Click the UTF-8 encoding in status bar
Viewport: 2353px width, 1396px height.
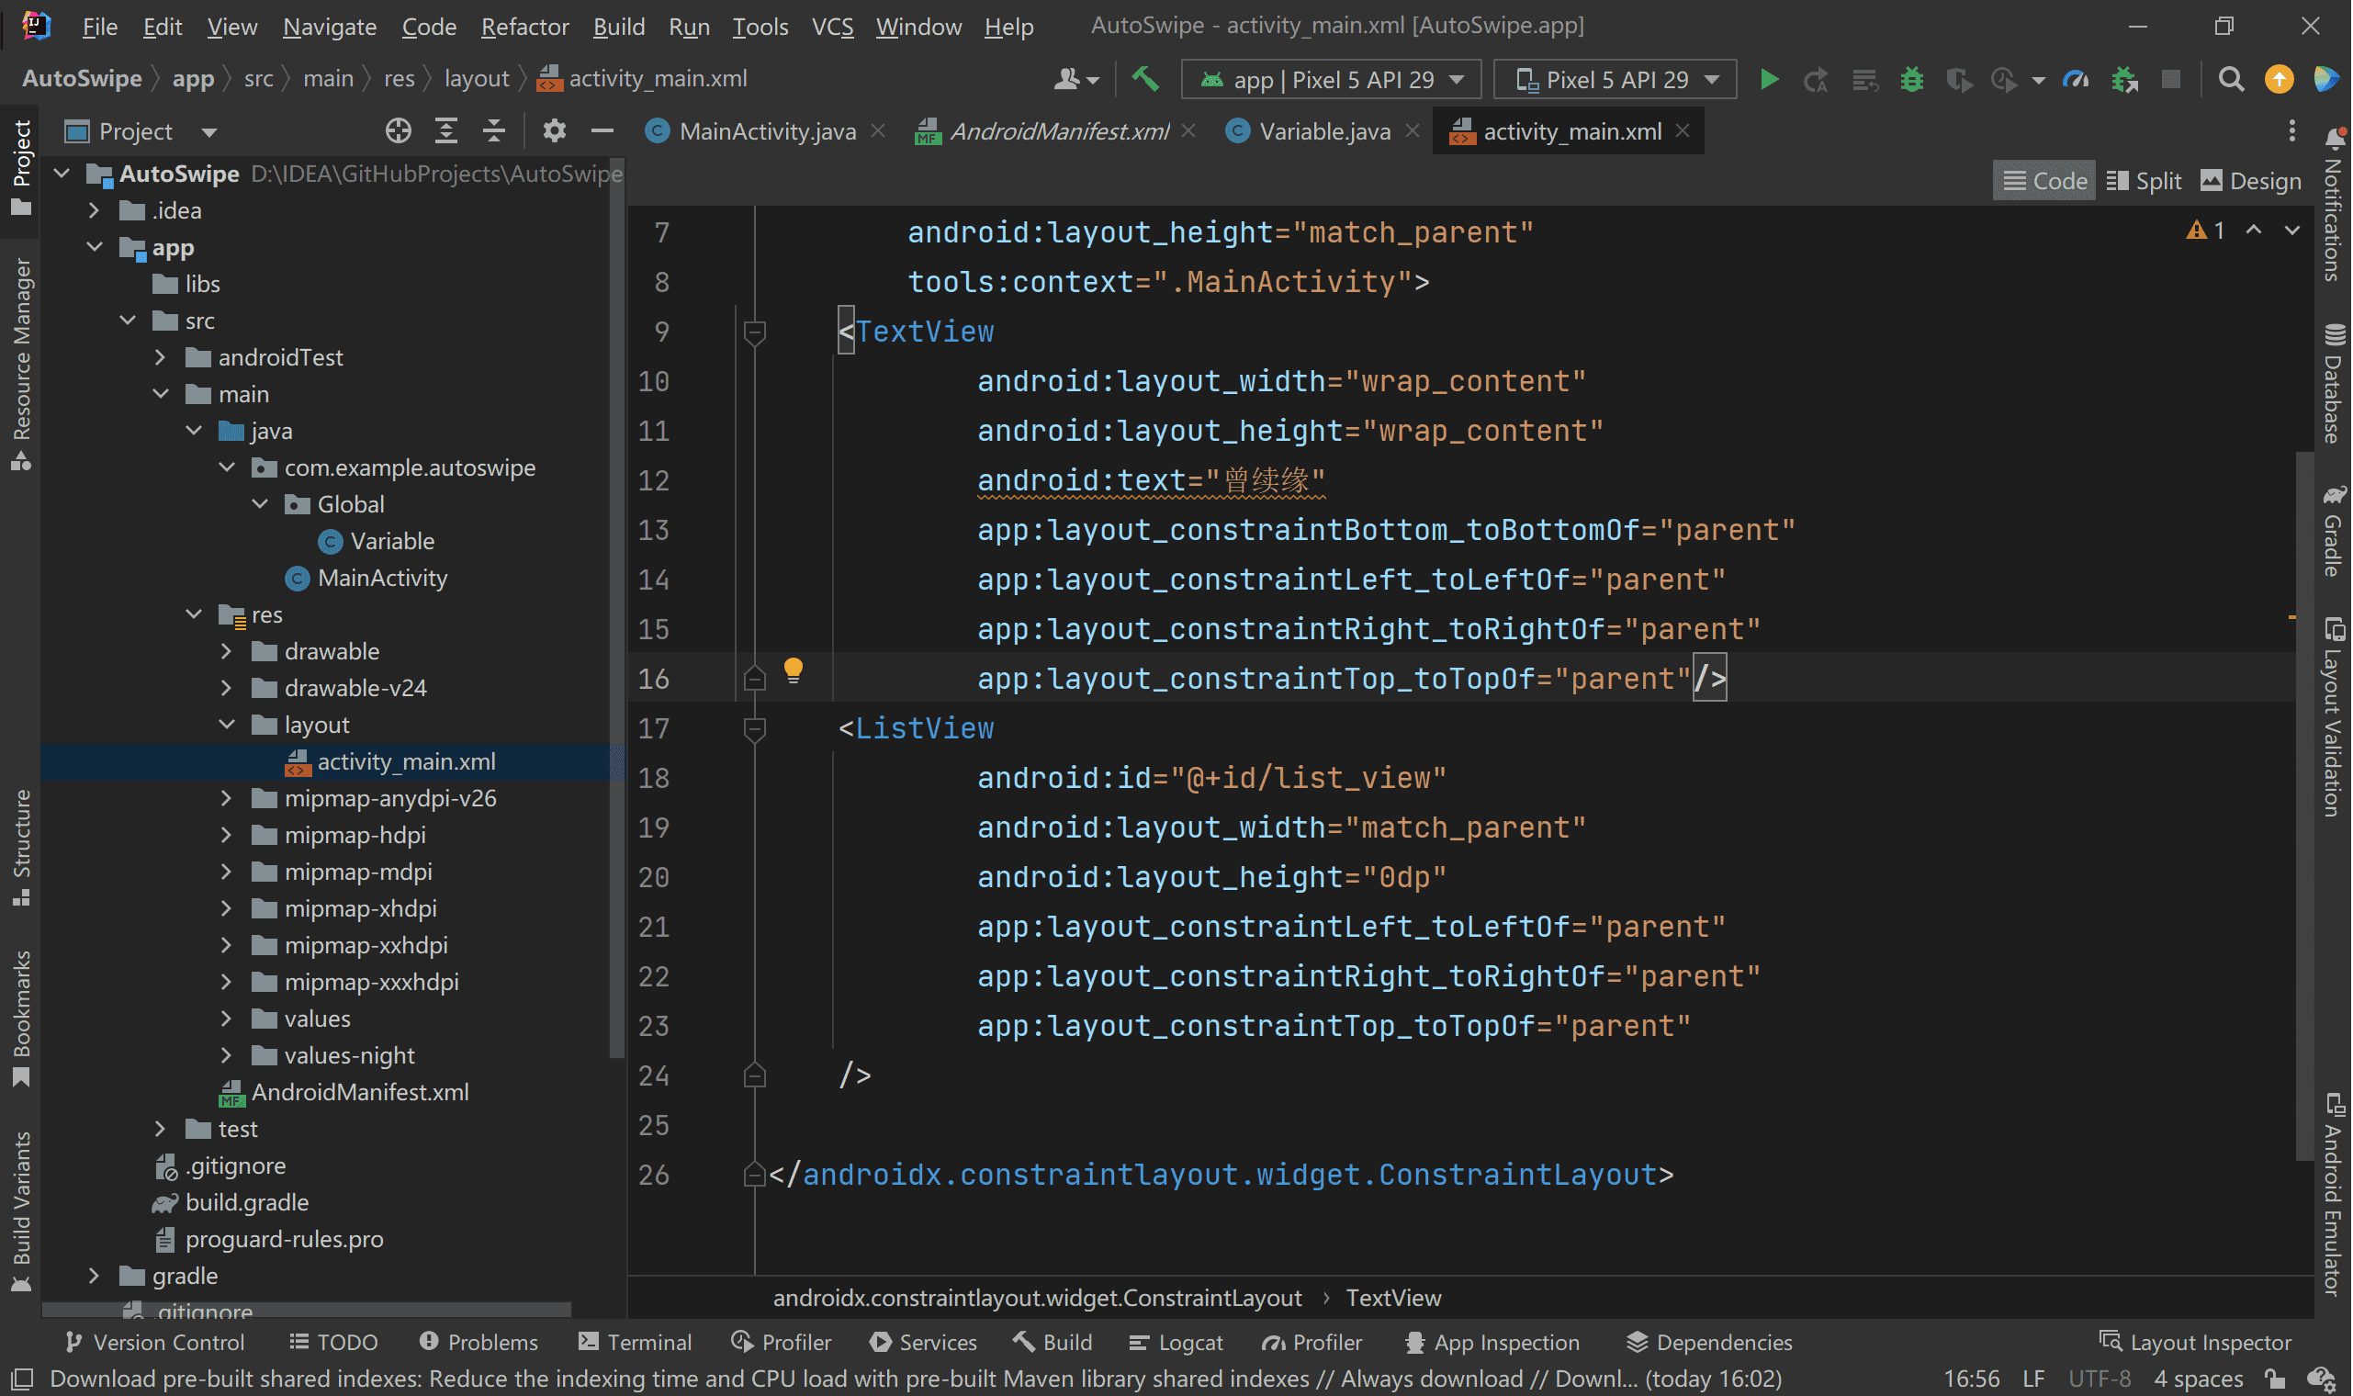[x=2101, y=1380]
